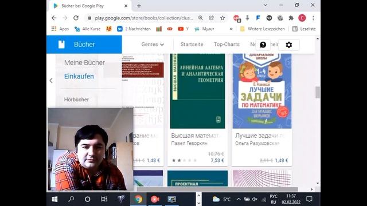Open the Лучшие задачи по математике cover
The width and height of the screenshot is (367, 206).
click(x=262, y=91)
